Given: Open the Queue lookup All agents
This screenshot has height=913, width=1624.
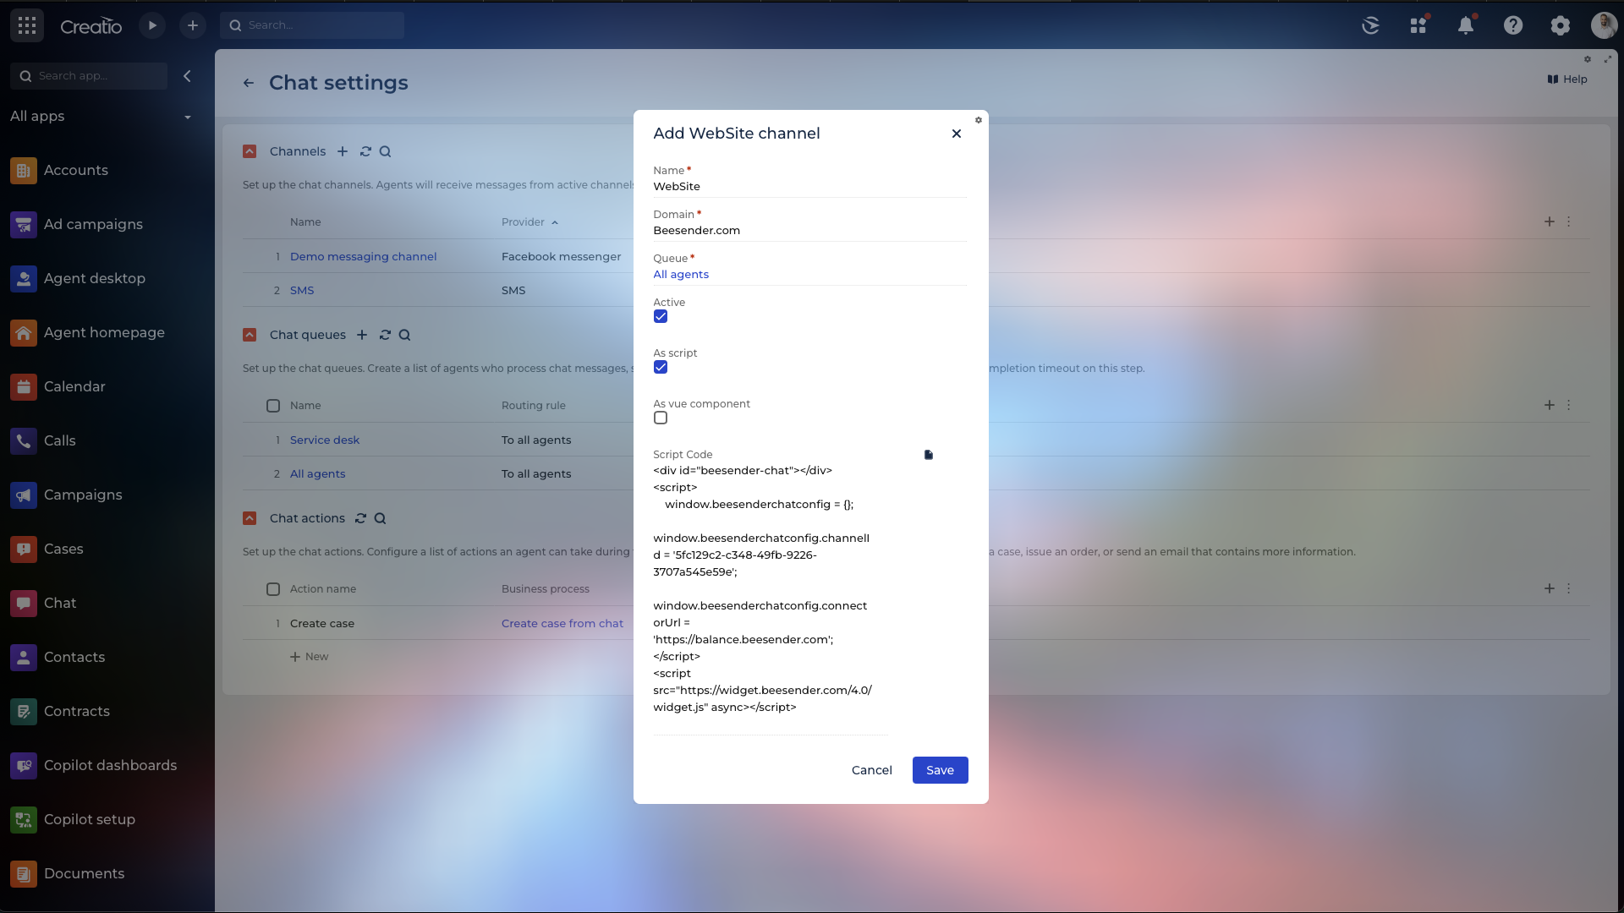Looking at the screenshot, I should [681, 275].
